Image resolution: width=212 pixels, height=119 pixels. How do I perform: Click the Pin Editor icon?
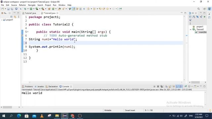point(120,9)
